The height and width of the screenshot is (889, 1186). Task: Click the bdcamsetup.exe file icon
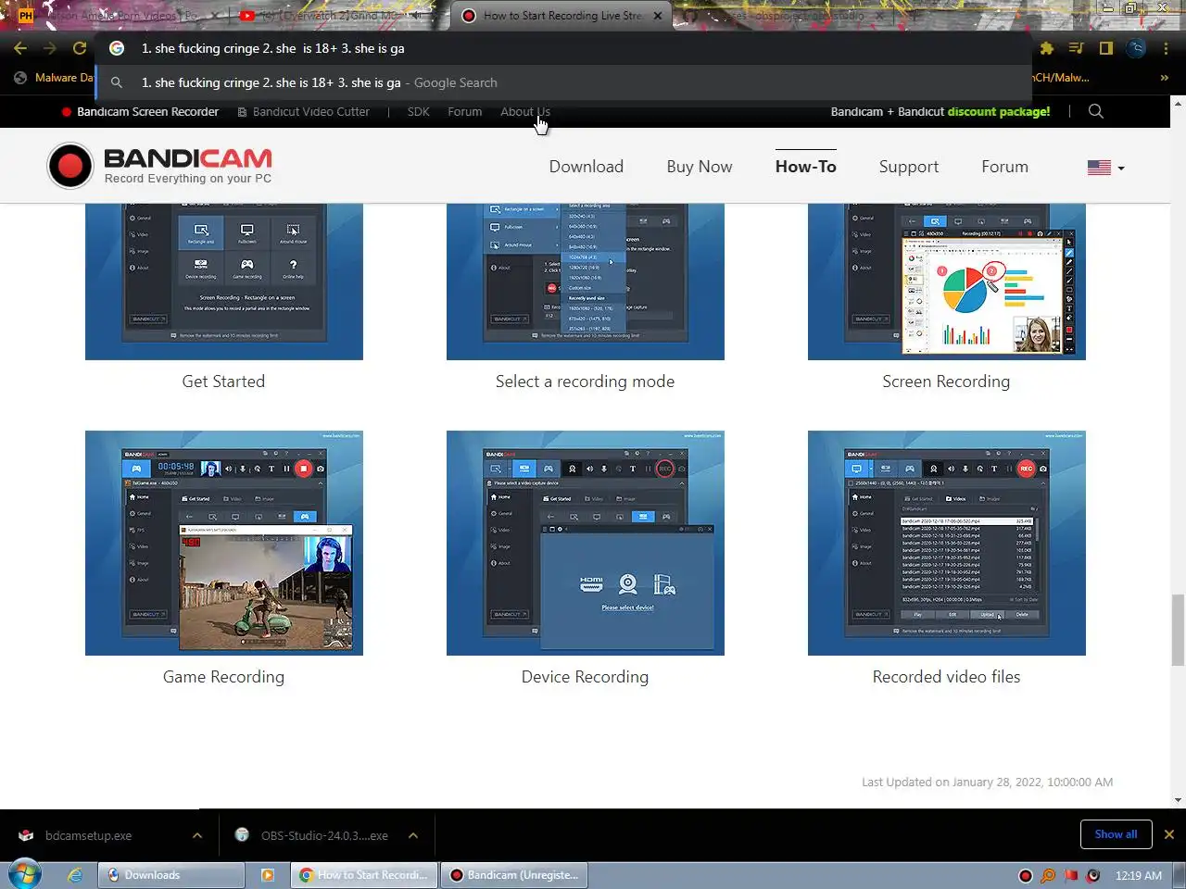tap(26, 835)
